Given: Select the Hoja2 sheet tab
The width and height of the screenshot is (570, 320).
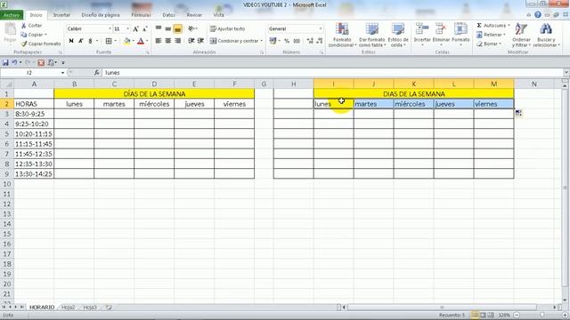Looking at the screenshot, I should click(x=68, y=308).
